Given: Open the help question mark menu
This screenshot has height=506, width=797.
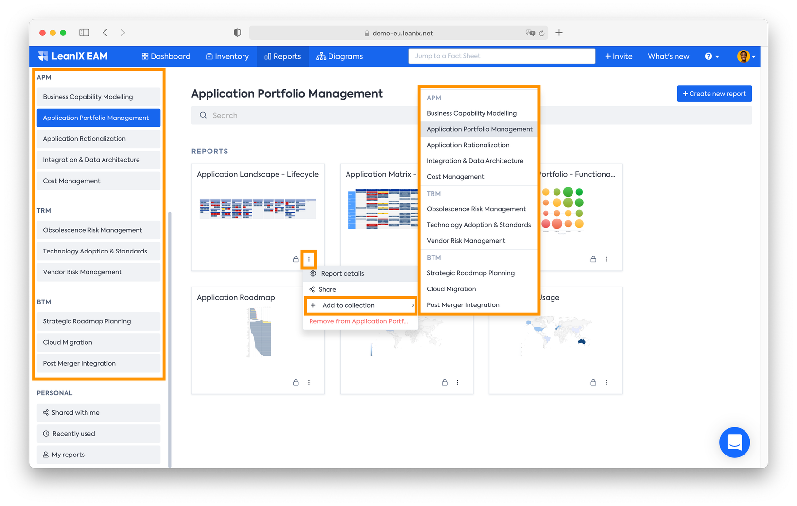Looking at the screenshot, I should pyautogui.click(x=711, y=56).
